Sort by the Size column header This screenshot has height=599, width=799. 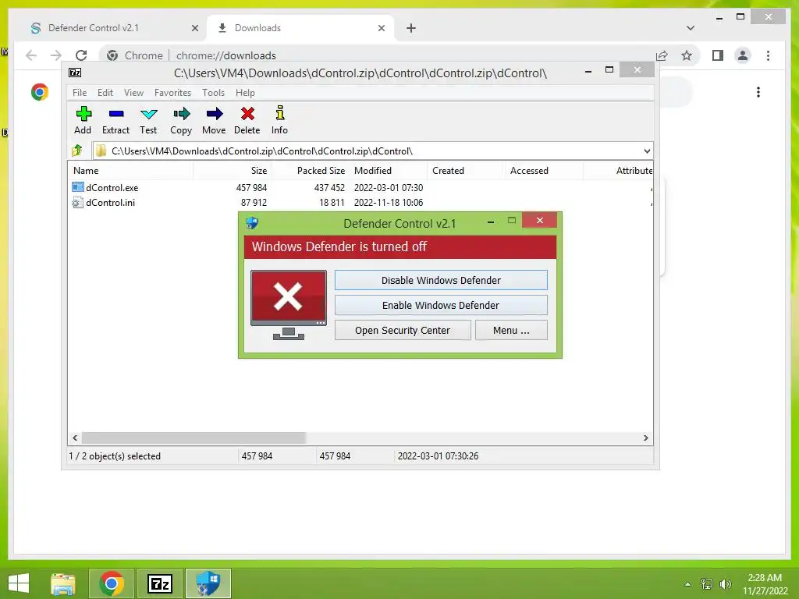pyautogui.click(x=233, y=171)
